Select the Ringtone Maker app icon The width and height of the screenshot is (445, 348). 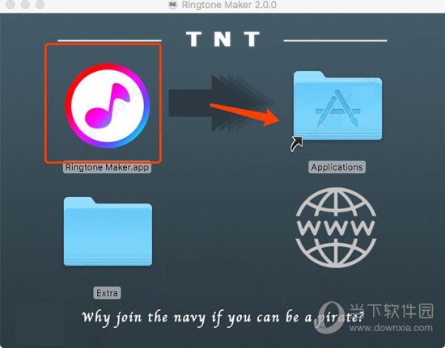(108, 106)
